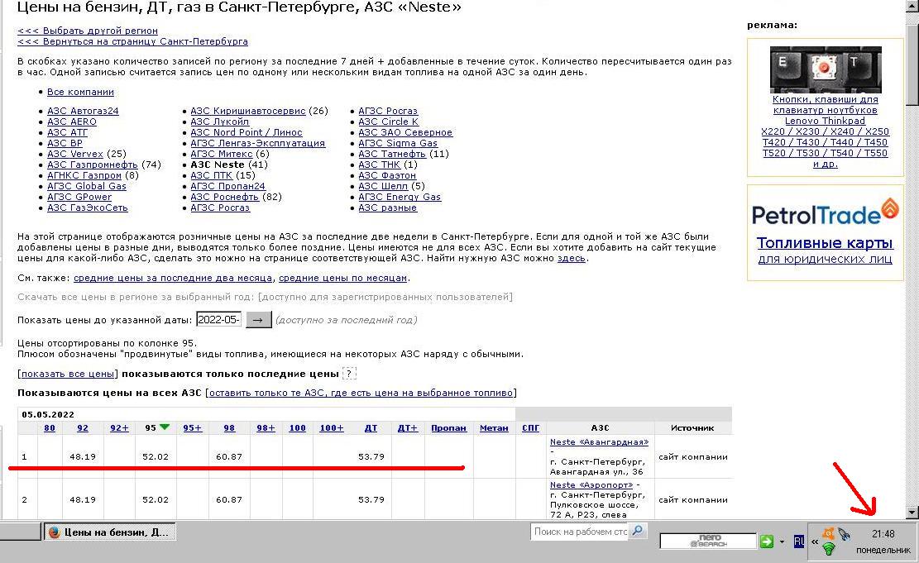Click the green sort arrow beside 95
Screen dimensions: 919x563
165,427
